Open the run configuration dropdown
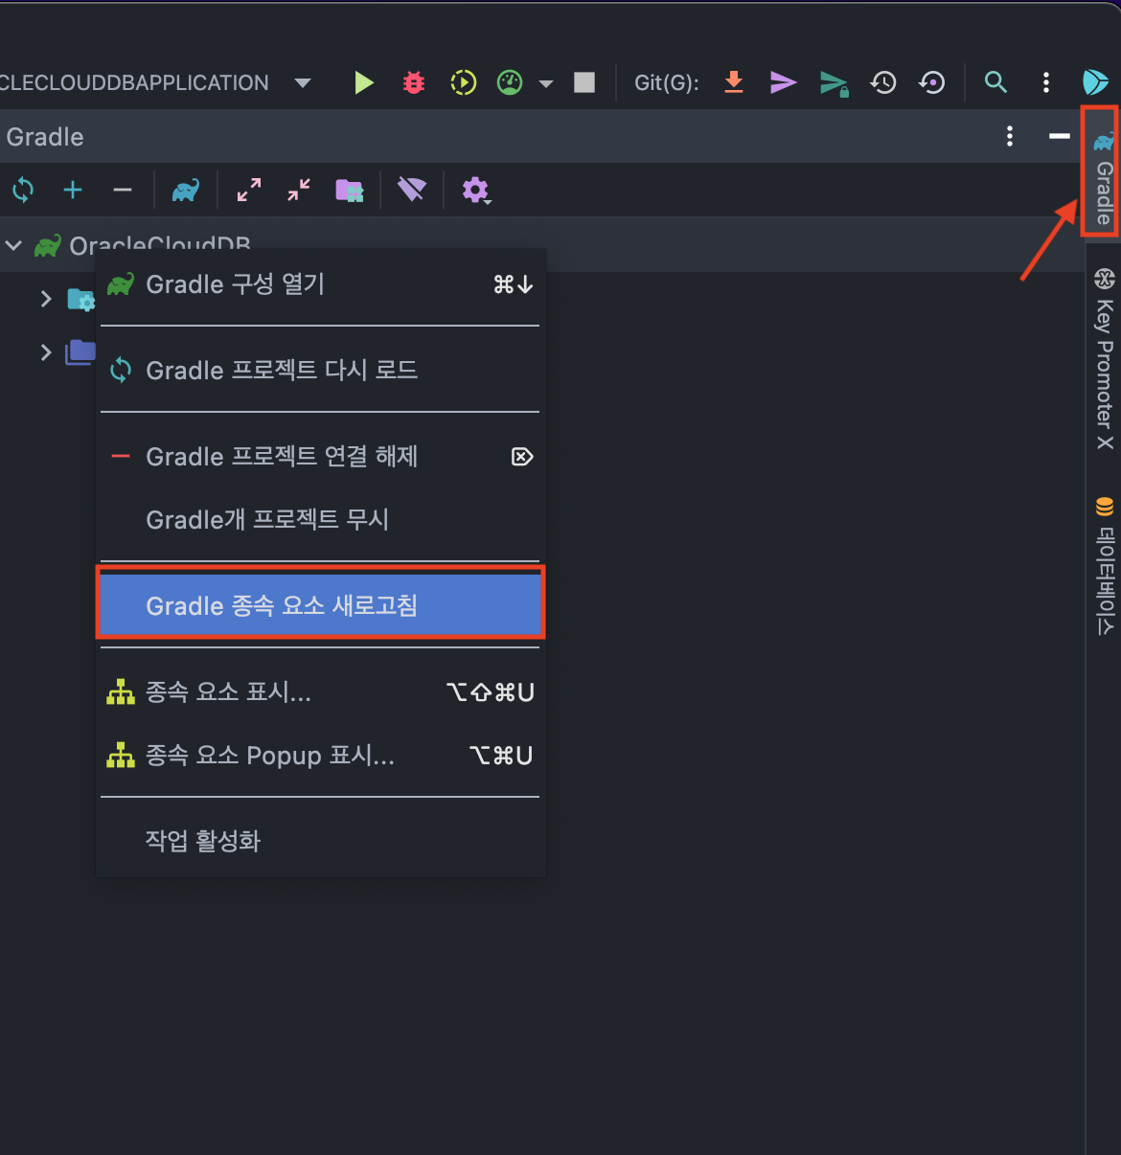 (303, 83)
